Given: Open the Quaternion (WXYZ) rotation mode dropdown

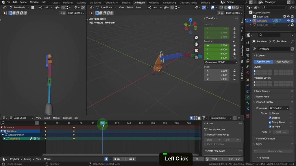Looking at the screenshot, I should (x=221, y=62).
